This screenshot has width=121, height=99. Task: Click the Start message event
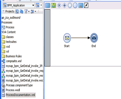tap(67, 38)
